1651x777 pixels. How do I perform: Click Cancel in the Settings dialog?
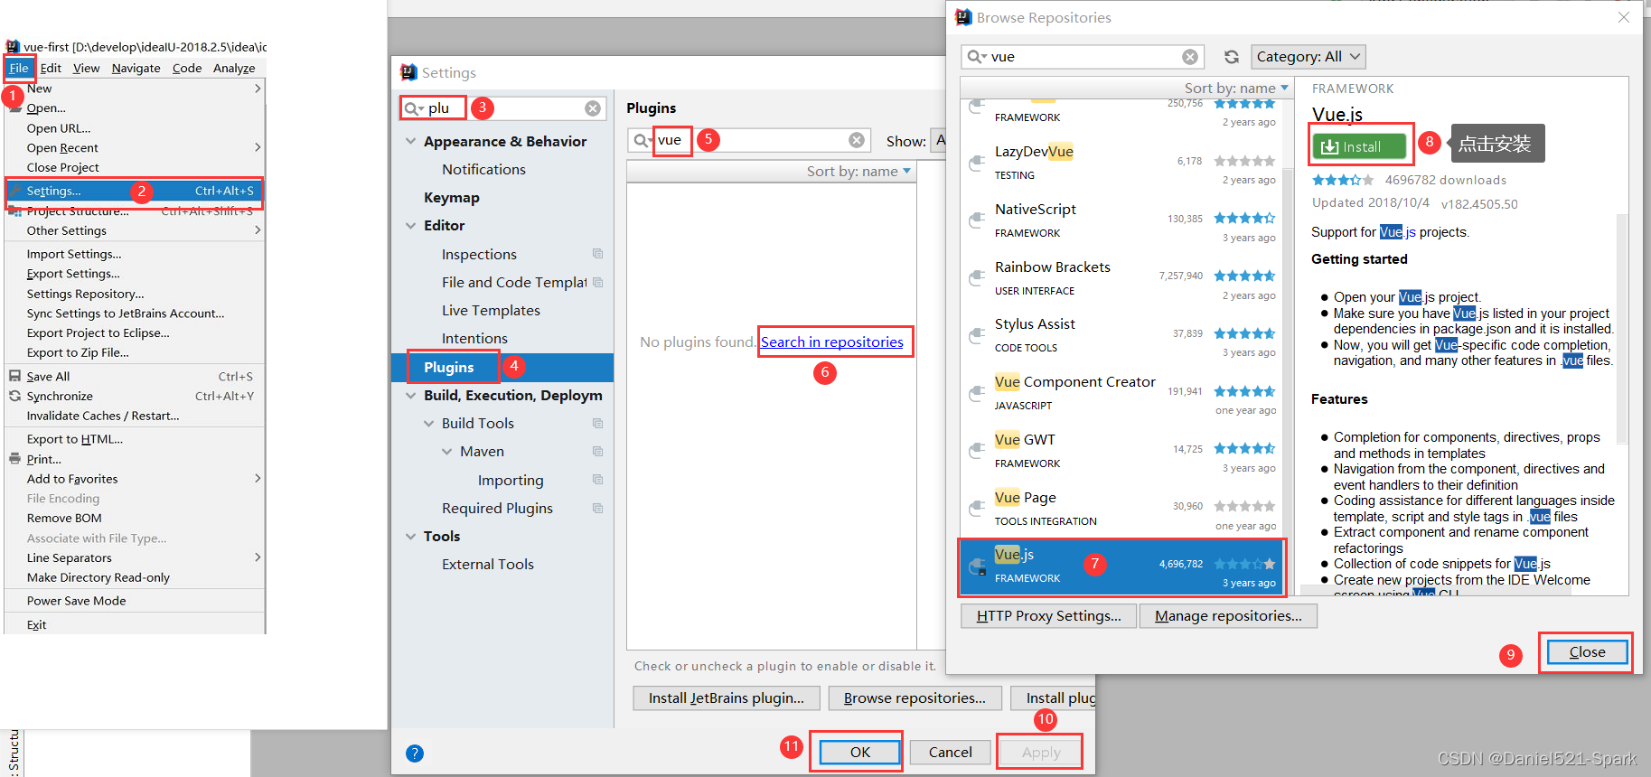[950, 752]
